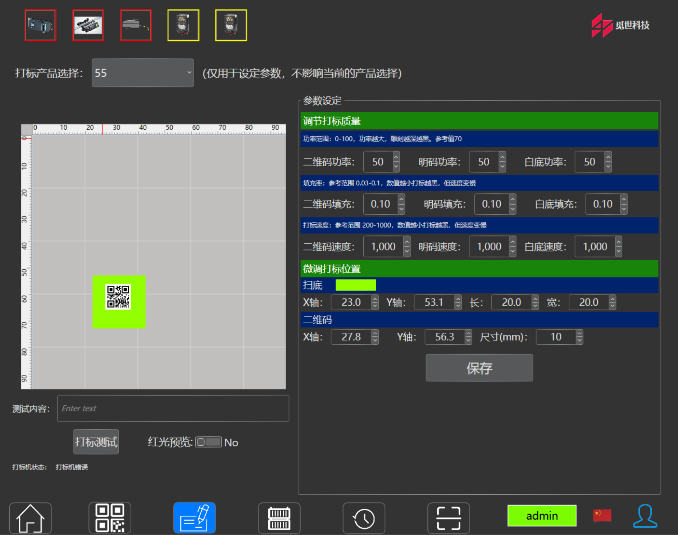
Task: Click the green 扫底 color swatch
Action: pyautogui.click(x=355, y=285)
